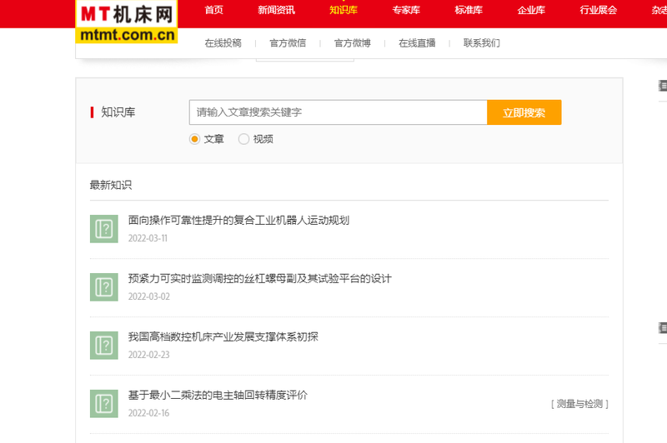
Task: Open 行业展会 navigation item
Action: (x=598, y=10)
